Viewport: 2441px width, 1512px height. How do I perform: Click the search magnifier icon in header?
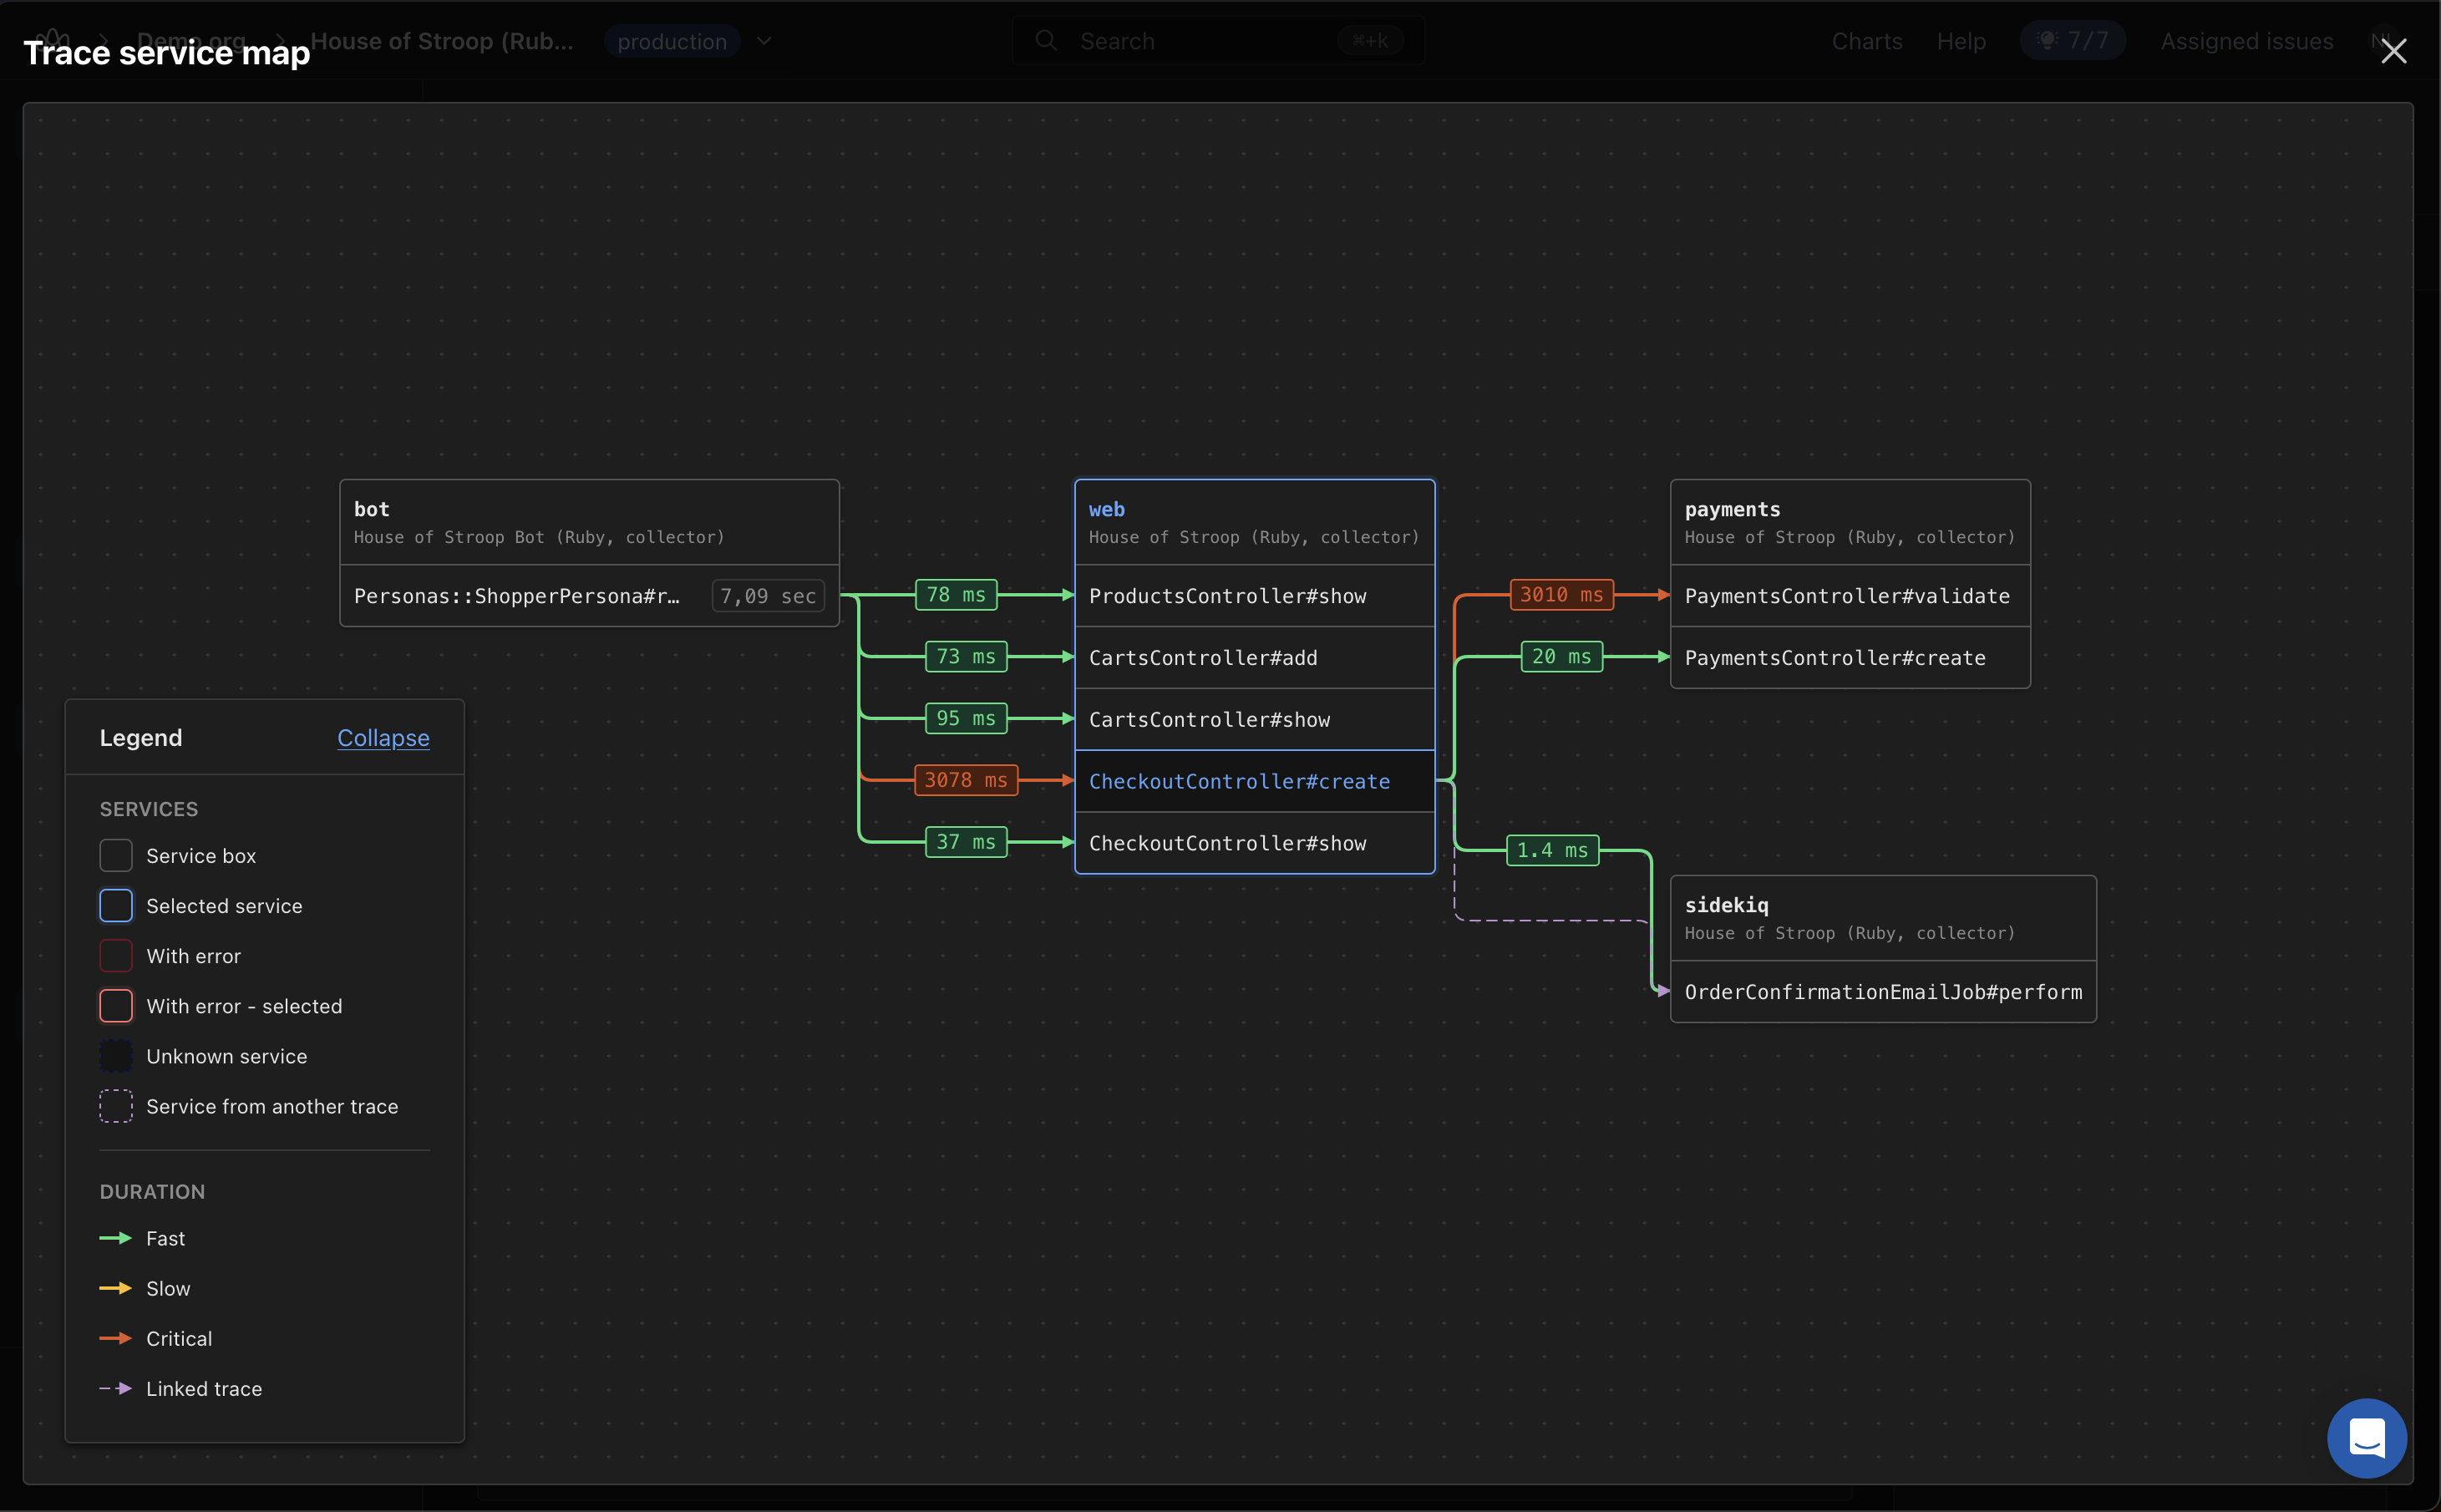tap(1046, 41)
